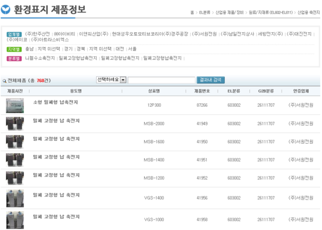Open the 원료/자재류 (EL602-EL611) breadcrumb

pos(270,12)
